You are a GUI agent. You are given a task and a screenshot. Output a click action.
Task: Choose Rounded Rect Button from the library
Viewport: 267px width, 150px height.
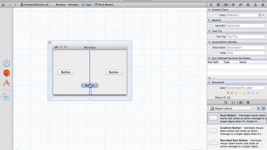pyautogui.click(x=237, y=143)
